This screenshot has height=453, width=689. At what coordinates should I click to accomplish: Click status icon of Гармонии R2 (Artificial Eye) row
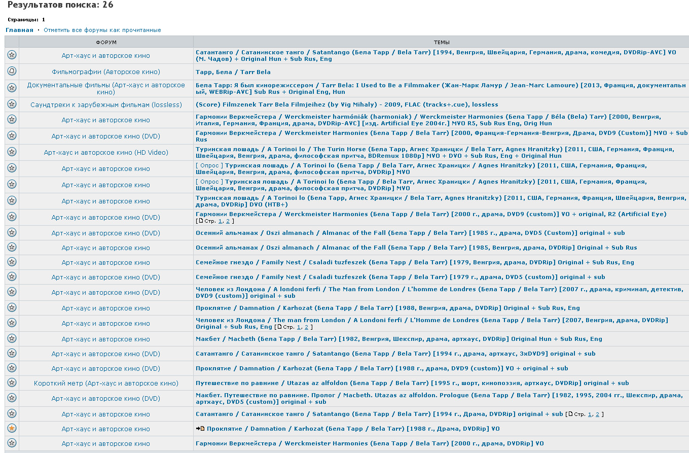12,217
